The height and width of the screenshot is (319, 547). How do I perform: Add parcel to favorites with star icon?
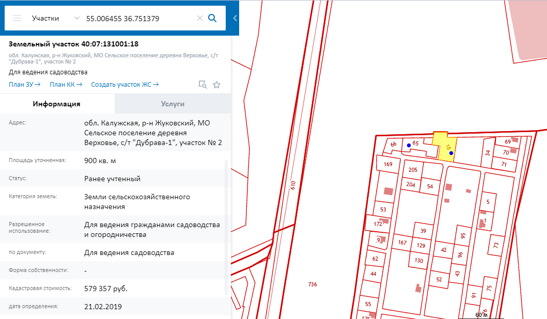[216, 85]
